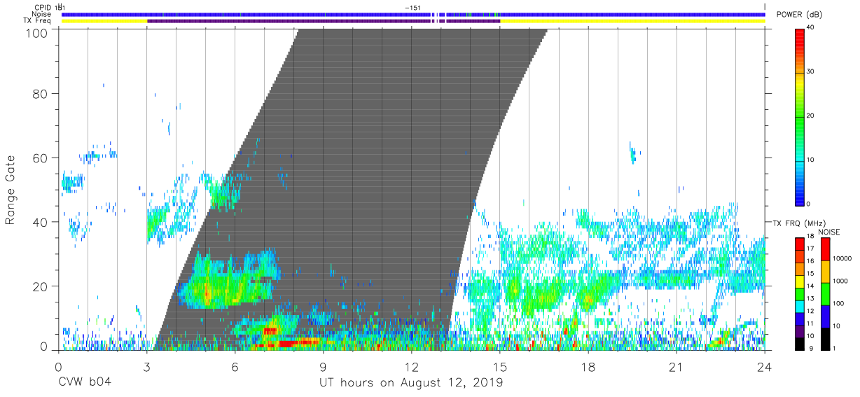
Task: Click the NOISE color scale bar
Action: 824,293
